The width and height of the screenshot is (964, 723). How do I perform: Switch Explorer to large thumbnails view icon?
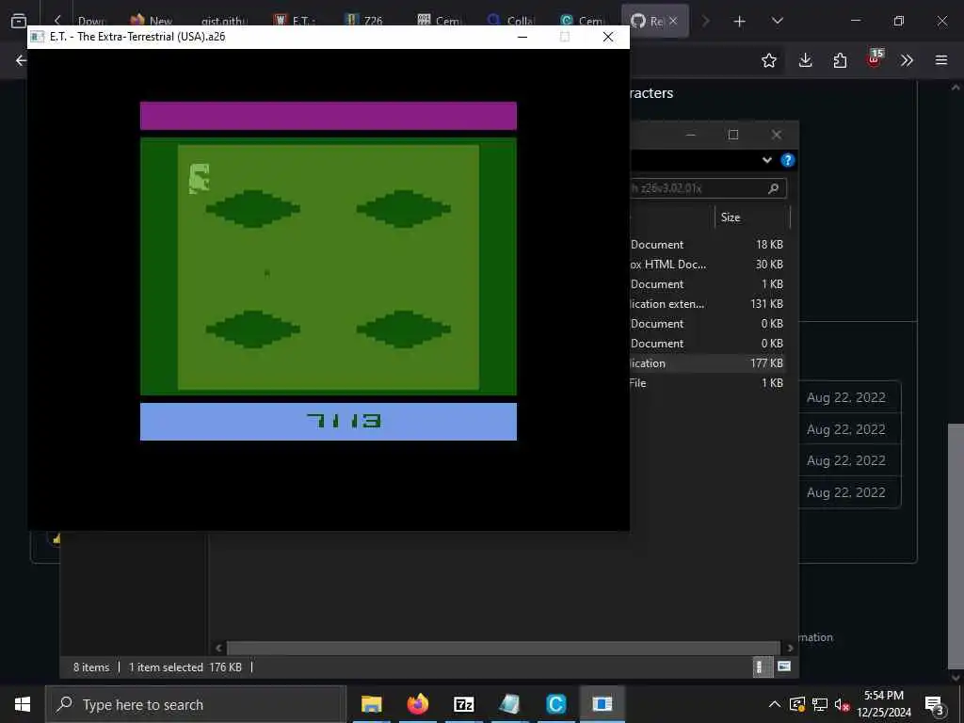(784, 667)
